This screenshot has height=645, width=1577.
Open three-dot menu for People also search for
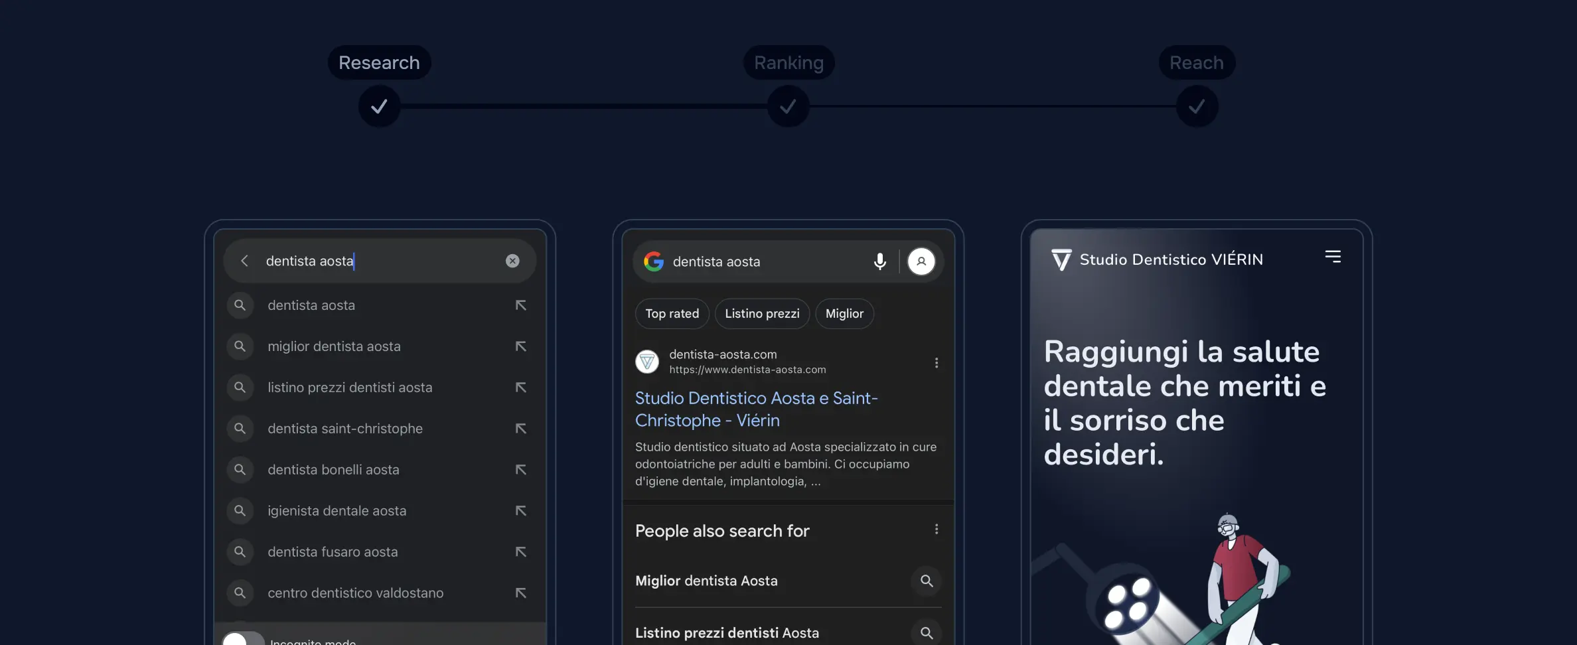936,530
